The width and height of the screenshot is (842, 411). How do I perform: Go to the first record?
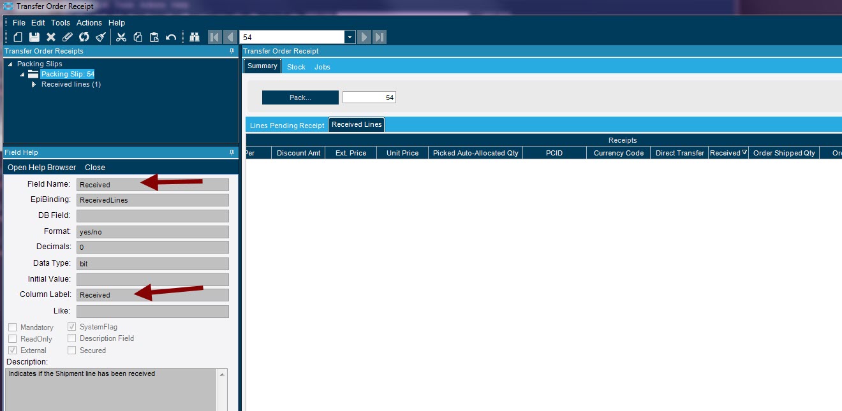pyautogui.click(x=215, y=37)
